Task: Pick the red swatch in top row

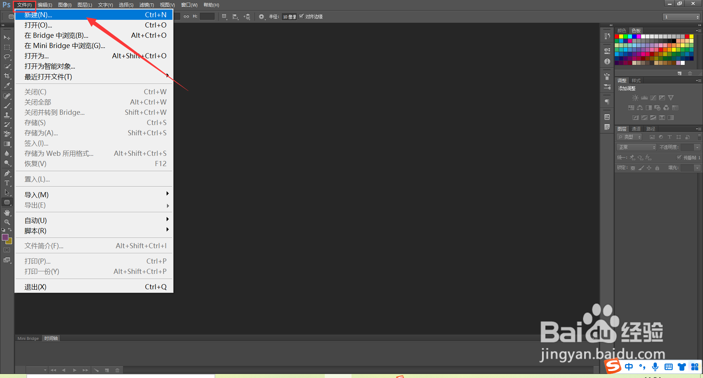Action: tap(617, 36)
